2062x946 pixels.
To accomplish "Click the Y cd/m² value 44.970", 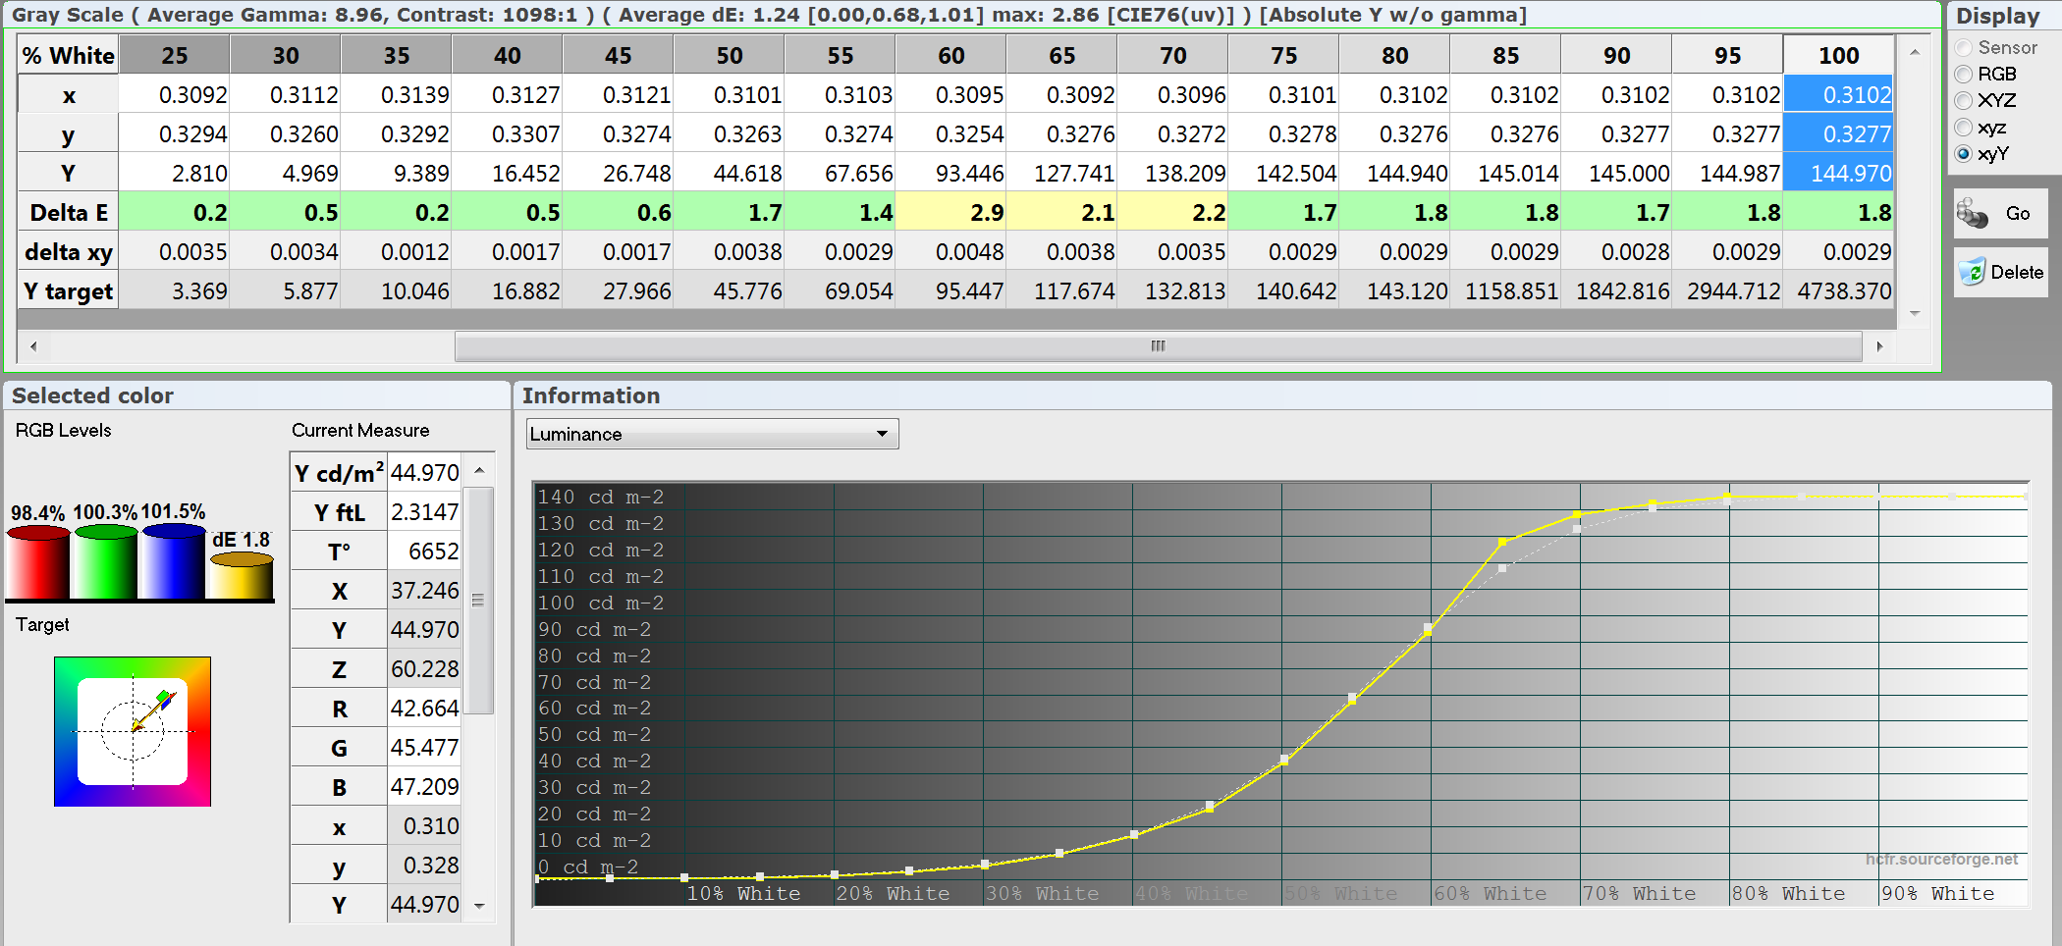I will tap(424, 472).
